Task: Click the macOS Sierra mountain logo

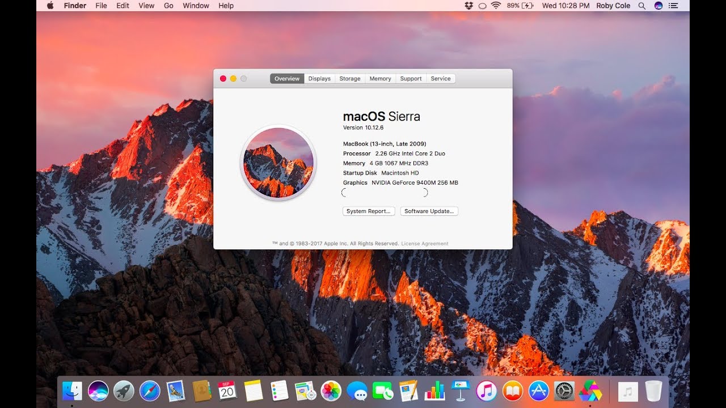Action: click(278, 163)
